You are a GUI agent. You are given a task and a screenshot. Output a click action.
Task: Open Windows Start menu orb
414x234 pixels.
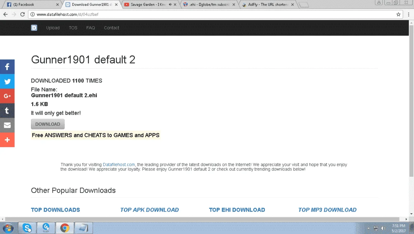pyautogui.click(x=8, y=228)
